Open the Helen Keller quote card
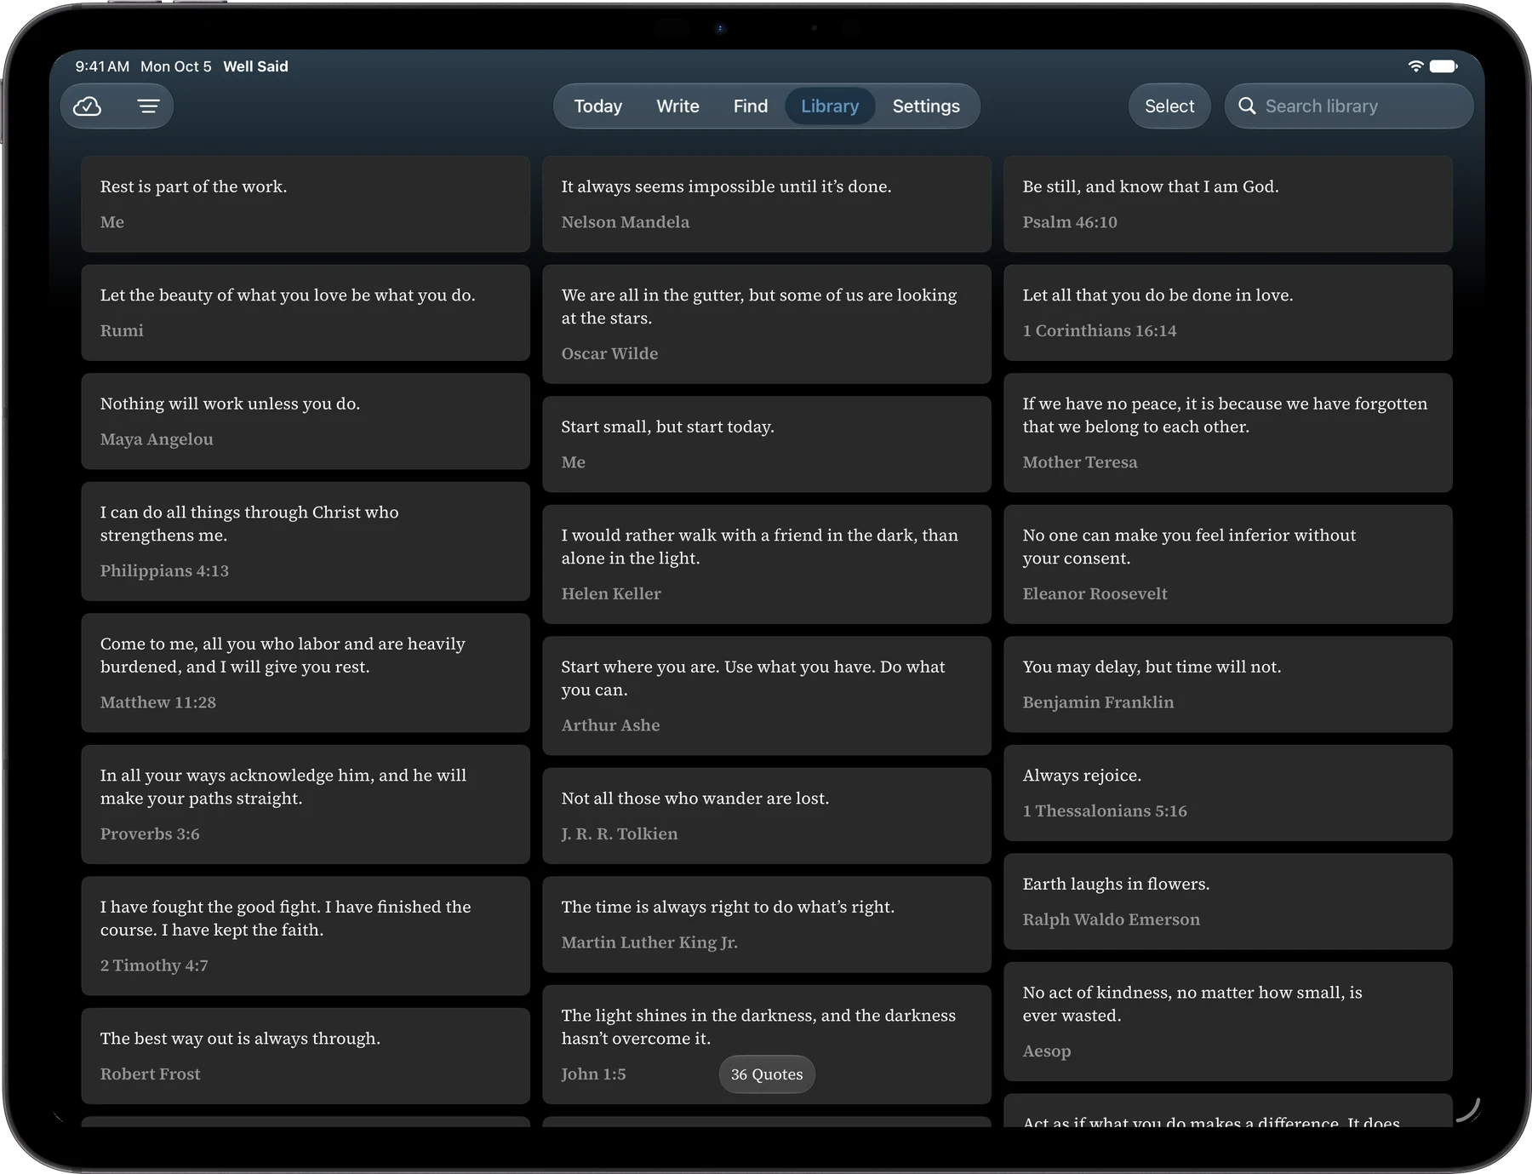Screen dimensions: 1532x1174 point(767,564)
